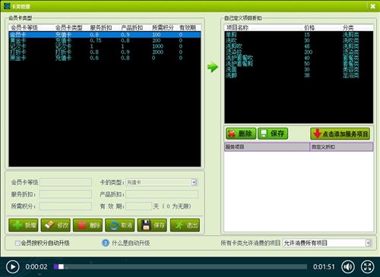
Task: Toggle 会员按积分自动升级 checkbox
Action: click(17, 243)
